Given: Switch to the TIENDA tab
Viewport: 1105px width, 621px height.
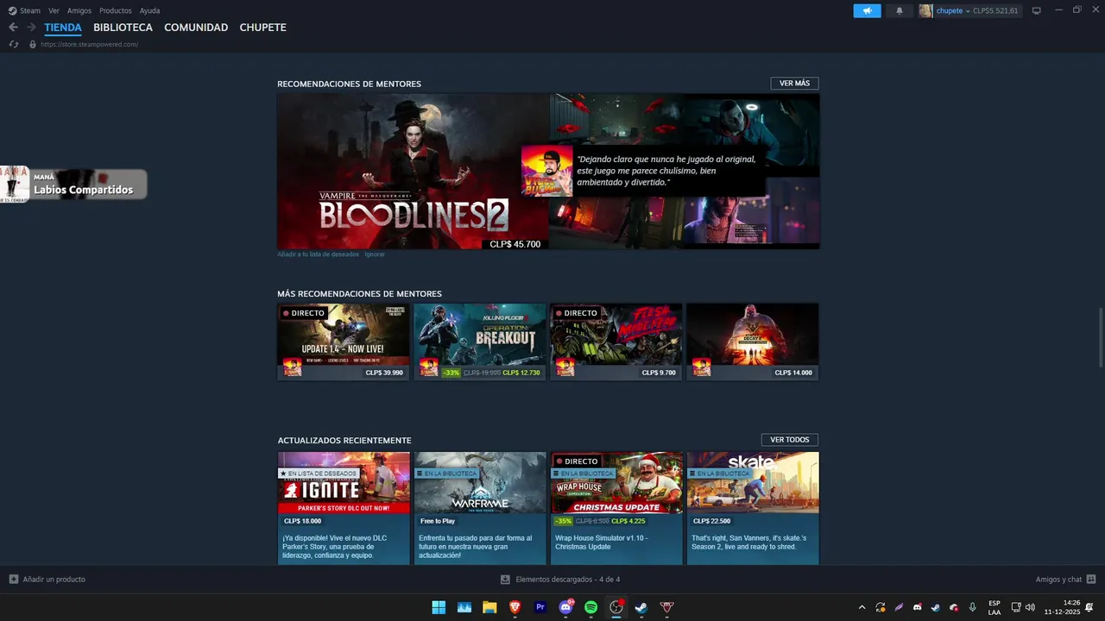Looking at the screenshot, I should pos(63,28).
